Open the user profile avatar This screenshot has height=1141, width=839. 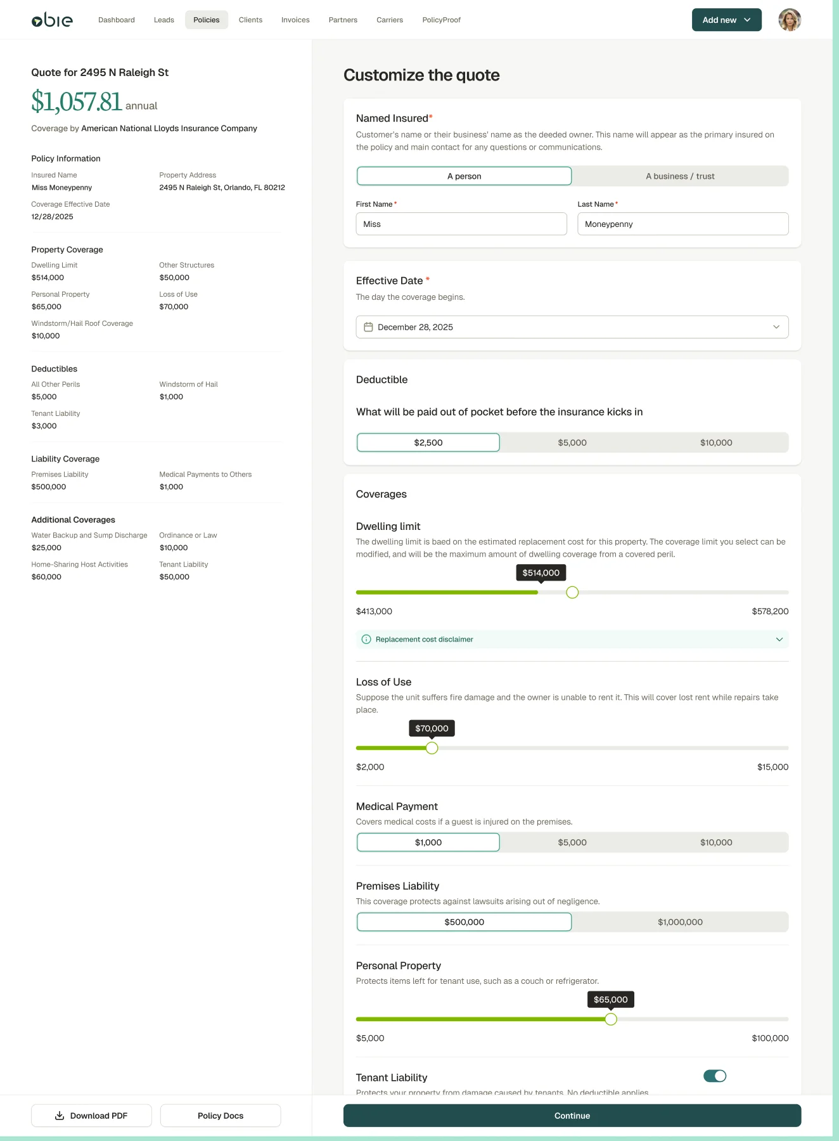(x=790, y=20)
